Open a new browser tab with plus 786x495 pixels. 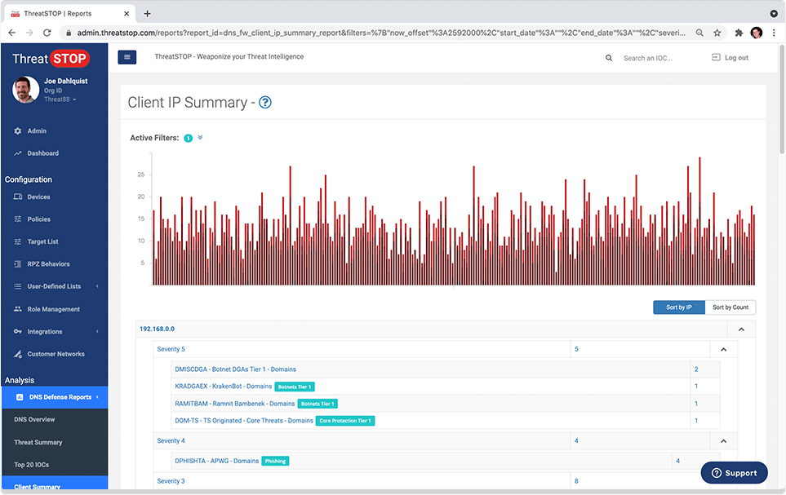[x=147, y=14]
